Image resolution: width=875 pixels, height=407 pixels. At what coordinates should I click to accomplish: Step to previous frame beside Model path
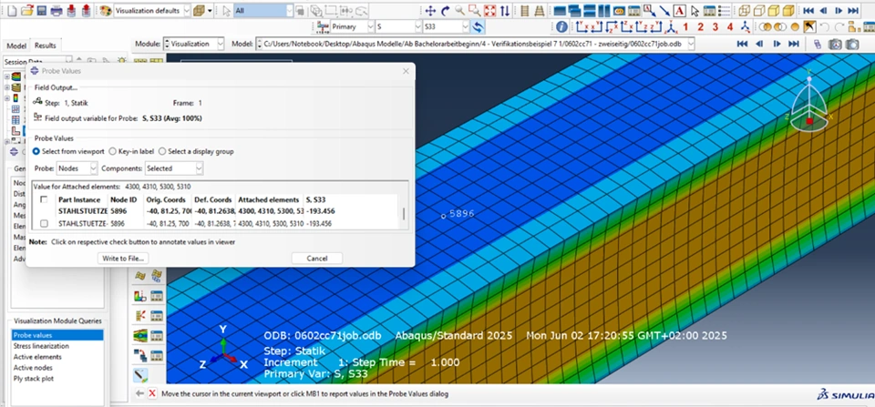click(759, 44)
